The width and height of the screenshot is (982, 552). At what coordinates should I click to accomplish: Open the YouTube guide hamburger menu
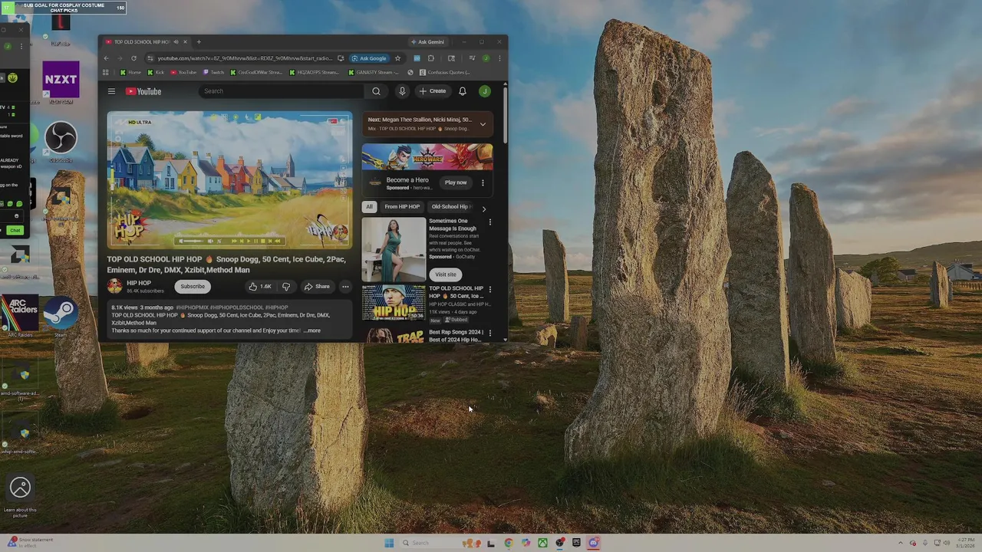point(111,91)
